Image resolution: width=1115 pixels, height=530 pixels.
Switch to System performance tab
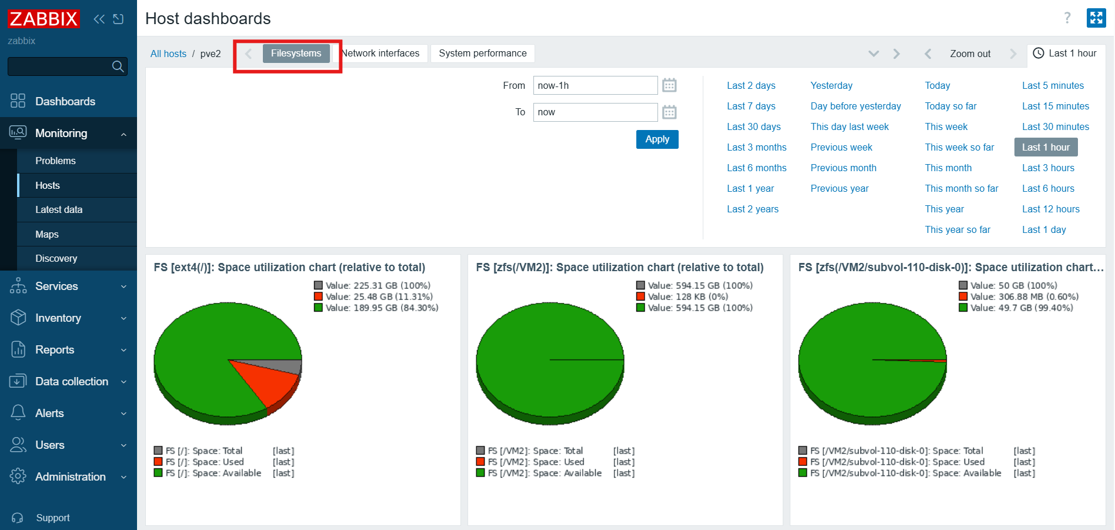click(482, 54)
